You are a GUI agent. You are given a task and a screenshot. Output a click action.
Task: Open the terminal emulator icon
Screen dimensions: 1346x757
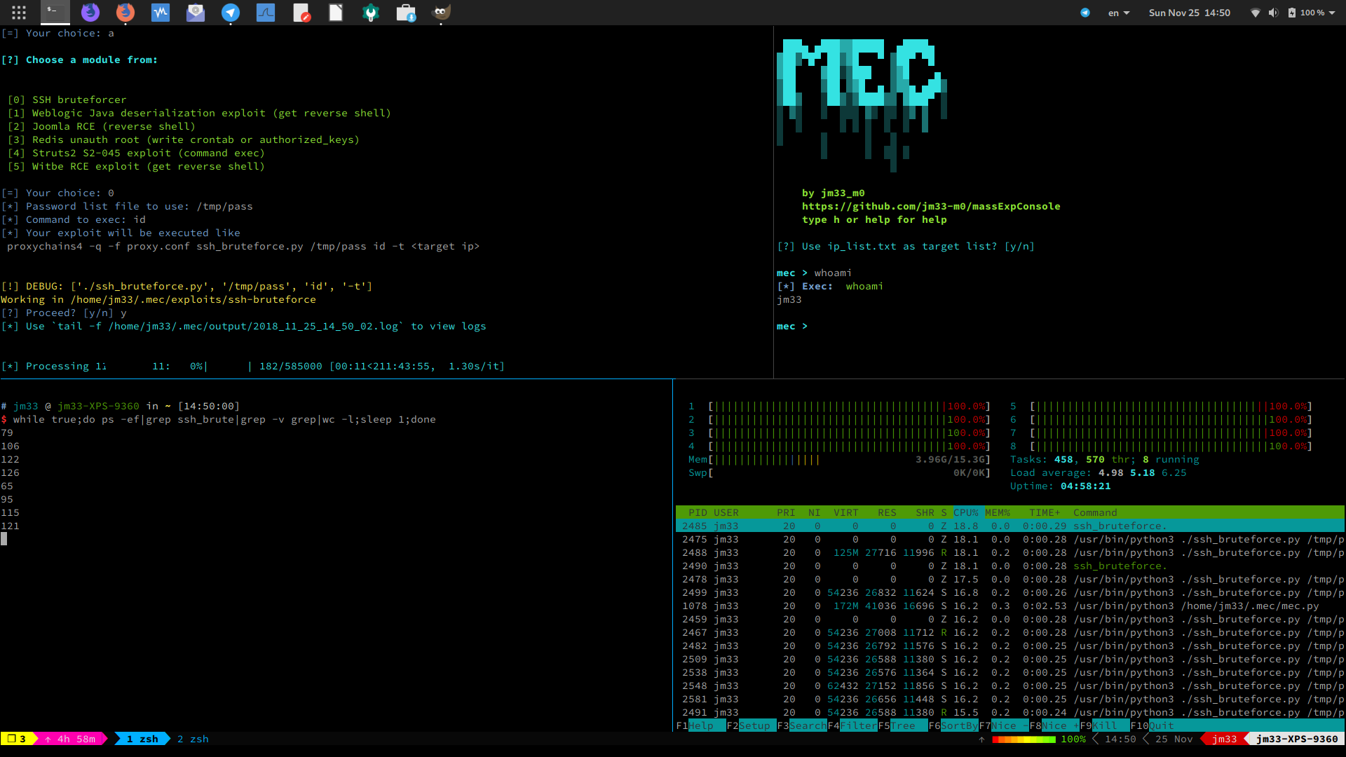point(53,12)
